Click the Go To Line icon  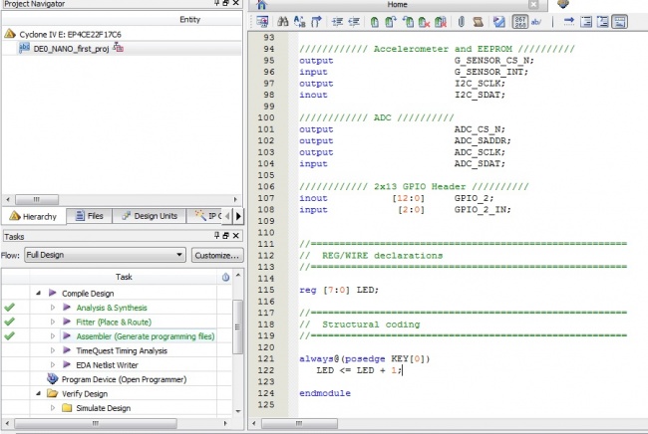(316, 22)
